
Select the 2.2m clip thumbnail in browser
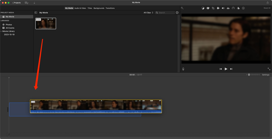(x=46, y=23)
